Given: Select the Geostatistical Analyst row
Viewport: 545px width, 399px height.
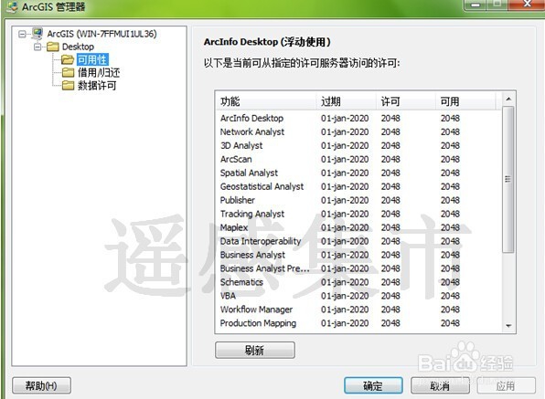Looking at the screenshot, I should (358, 186).
